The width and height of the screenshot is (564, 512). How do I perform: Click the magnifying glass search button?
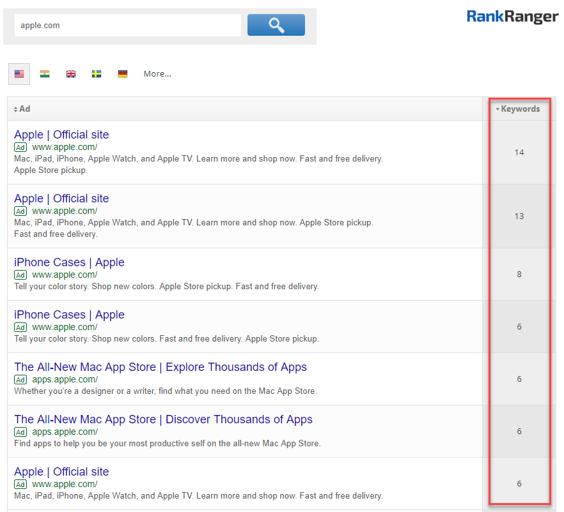point(276,25)
